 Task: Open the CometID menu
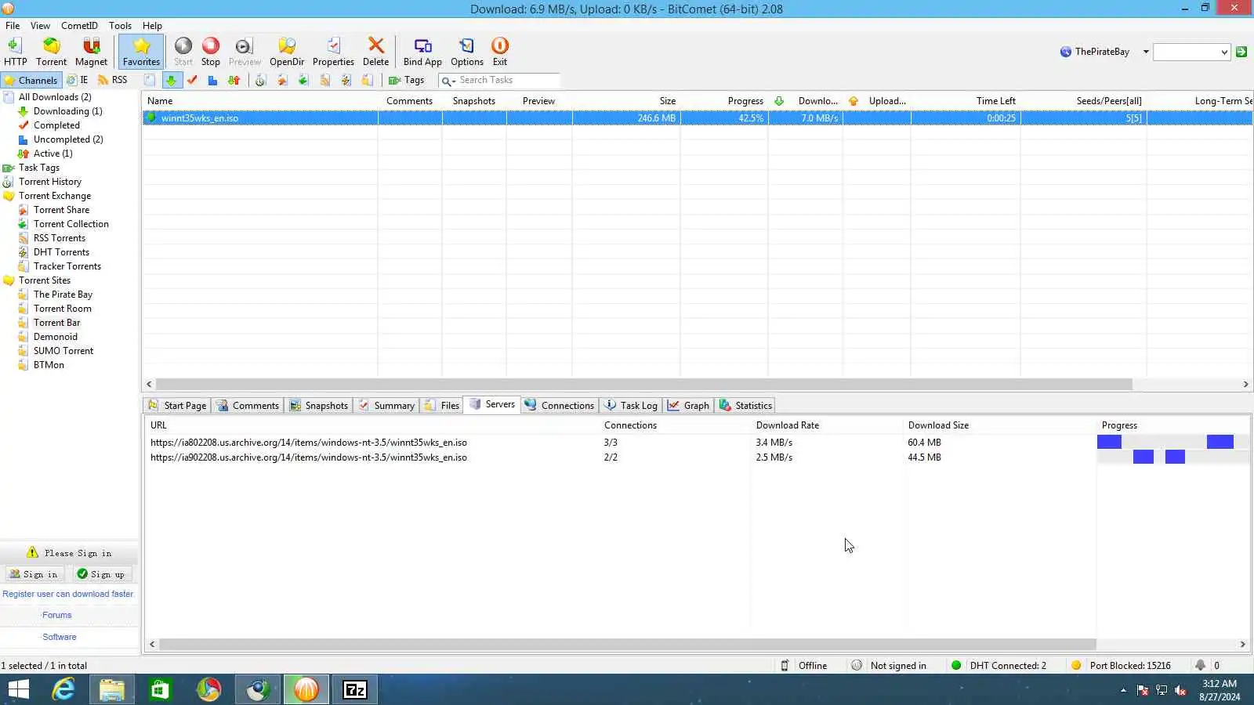(79, 25)
